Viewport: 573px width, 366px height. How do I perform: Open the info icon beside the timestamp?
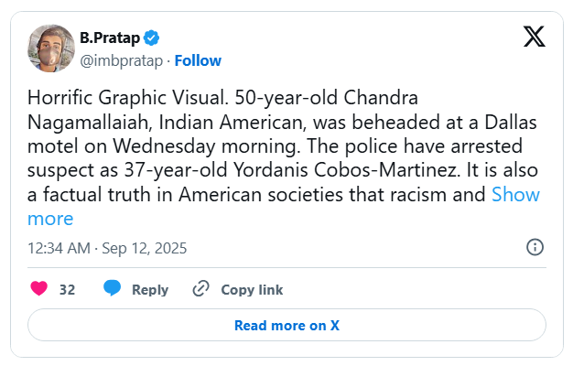535,247
